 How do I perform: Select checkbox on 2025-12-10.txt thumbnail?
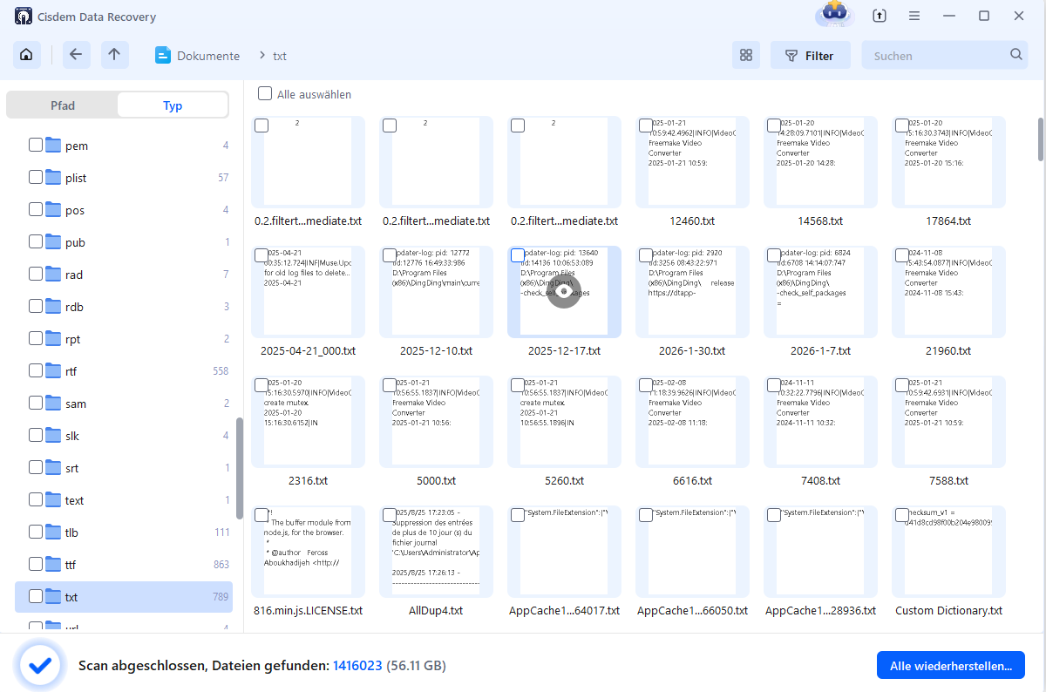(390, 255)
